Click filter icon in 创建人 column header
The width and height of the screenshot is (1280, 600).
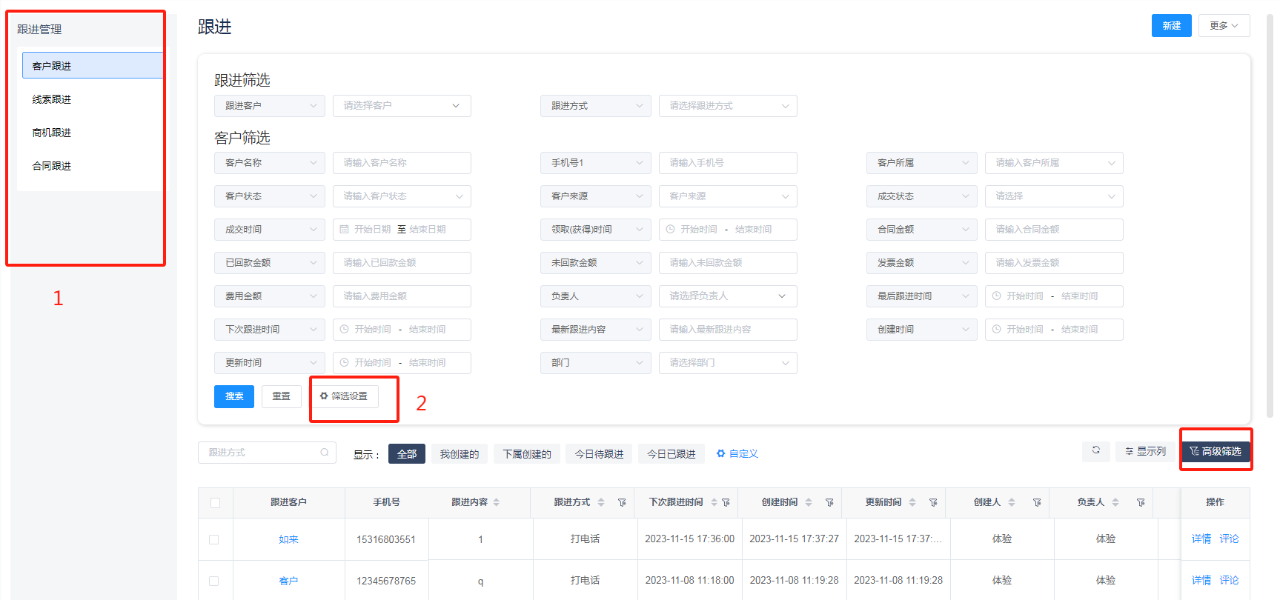tap(1037, 502)
